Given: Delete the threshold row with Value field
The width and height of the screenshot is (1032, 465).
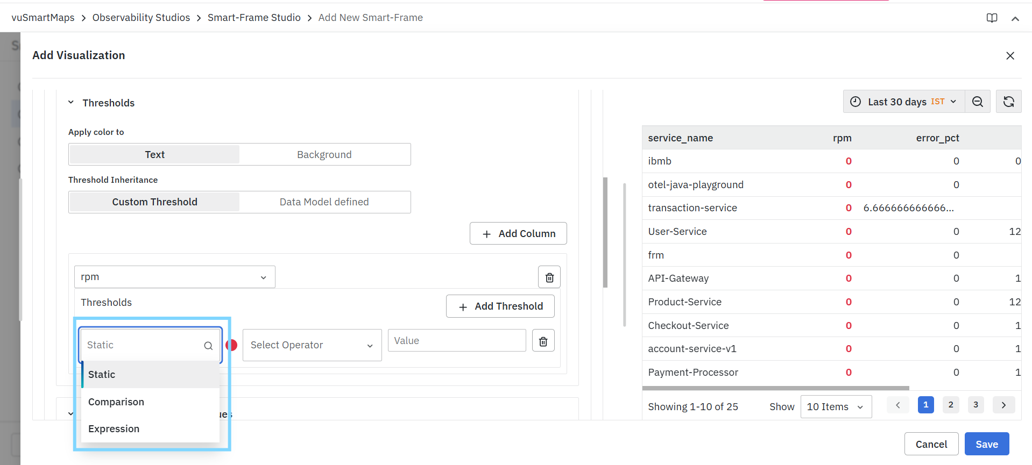Looking at the screenshot, I should 543,341.
